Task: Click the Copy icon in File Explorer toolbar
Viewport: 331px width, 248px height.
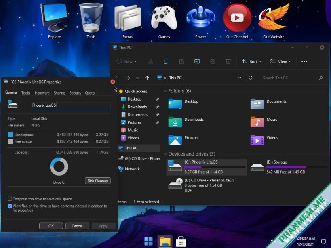Action: point(166,61)
